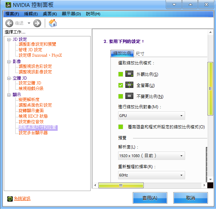The image size is (216, 209).
Task: Click the back arrow navigation icon
Action: (9, 23)
